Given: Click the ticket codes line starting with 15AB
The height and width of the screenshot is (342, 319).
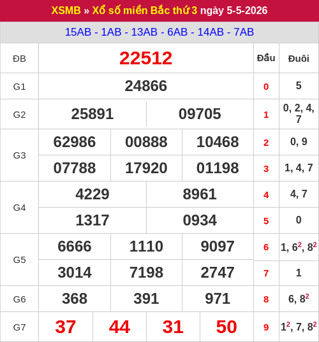Looking at the screenshot, I should 159,32.
